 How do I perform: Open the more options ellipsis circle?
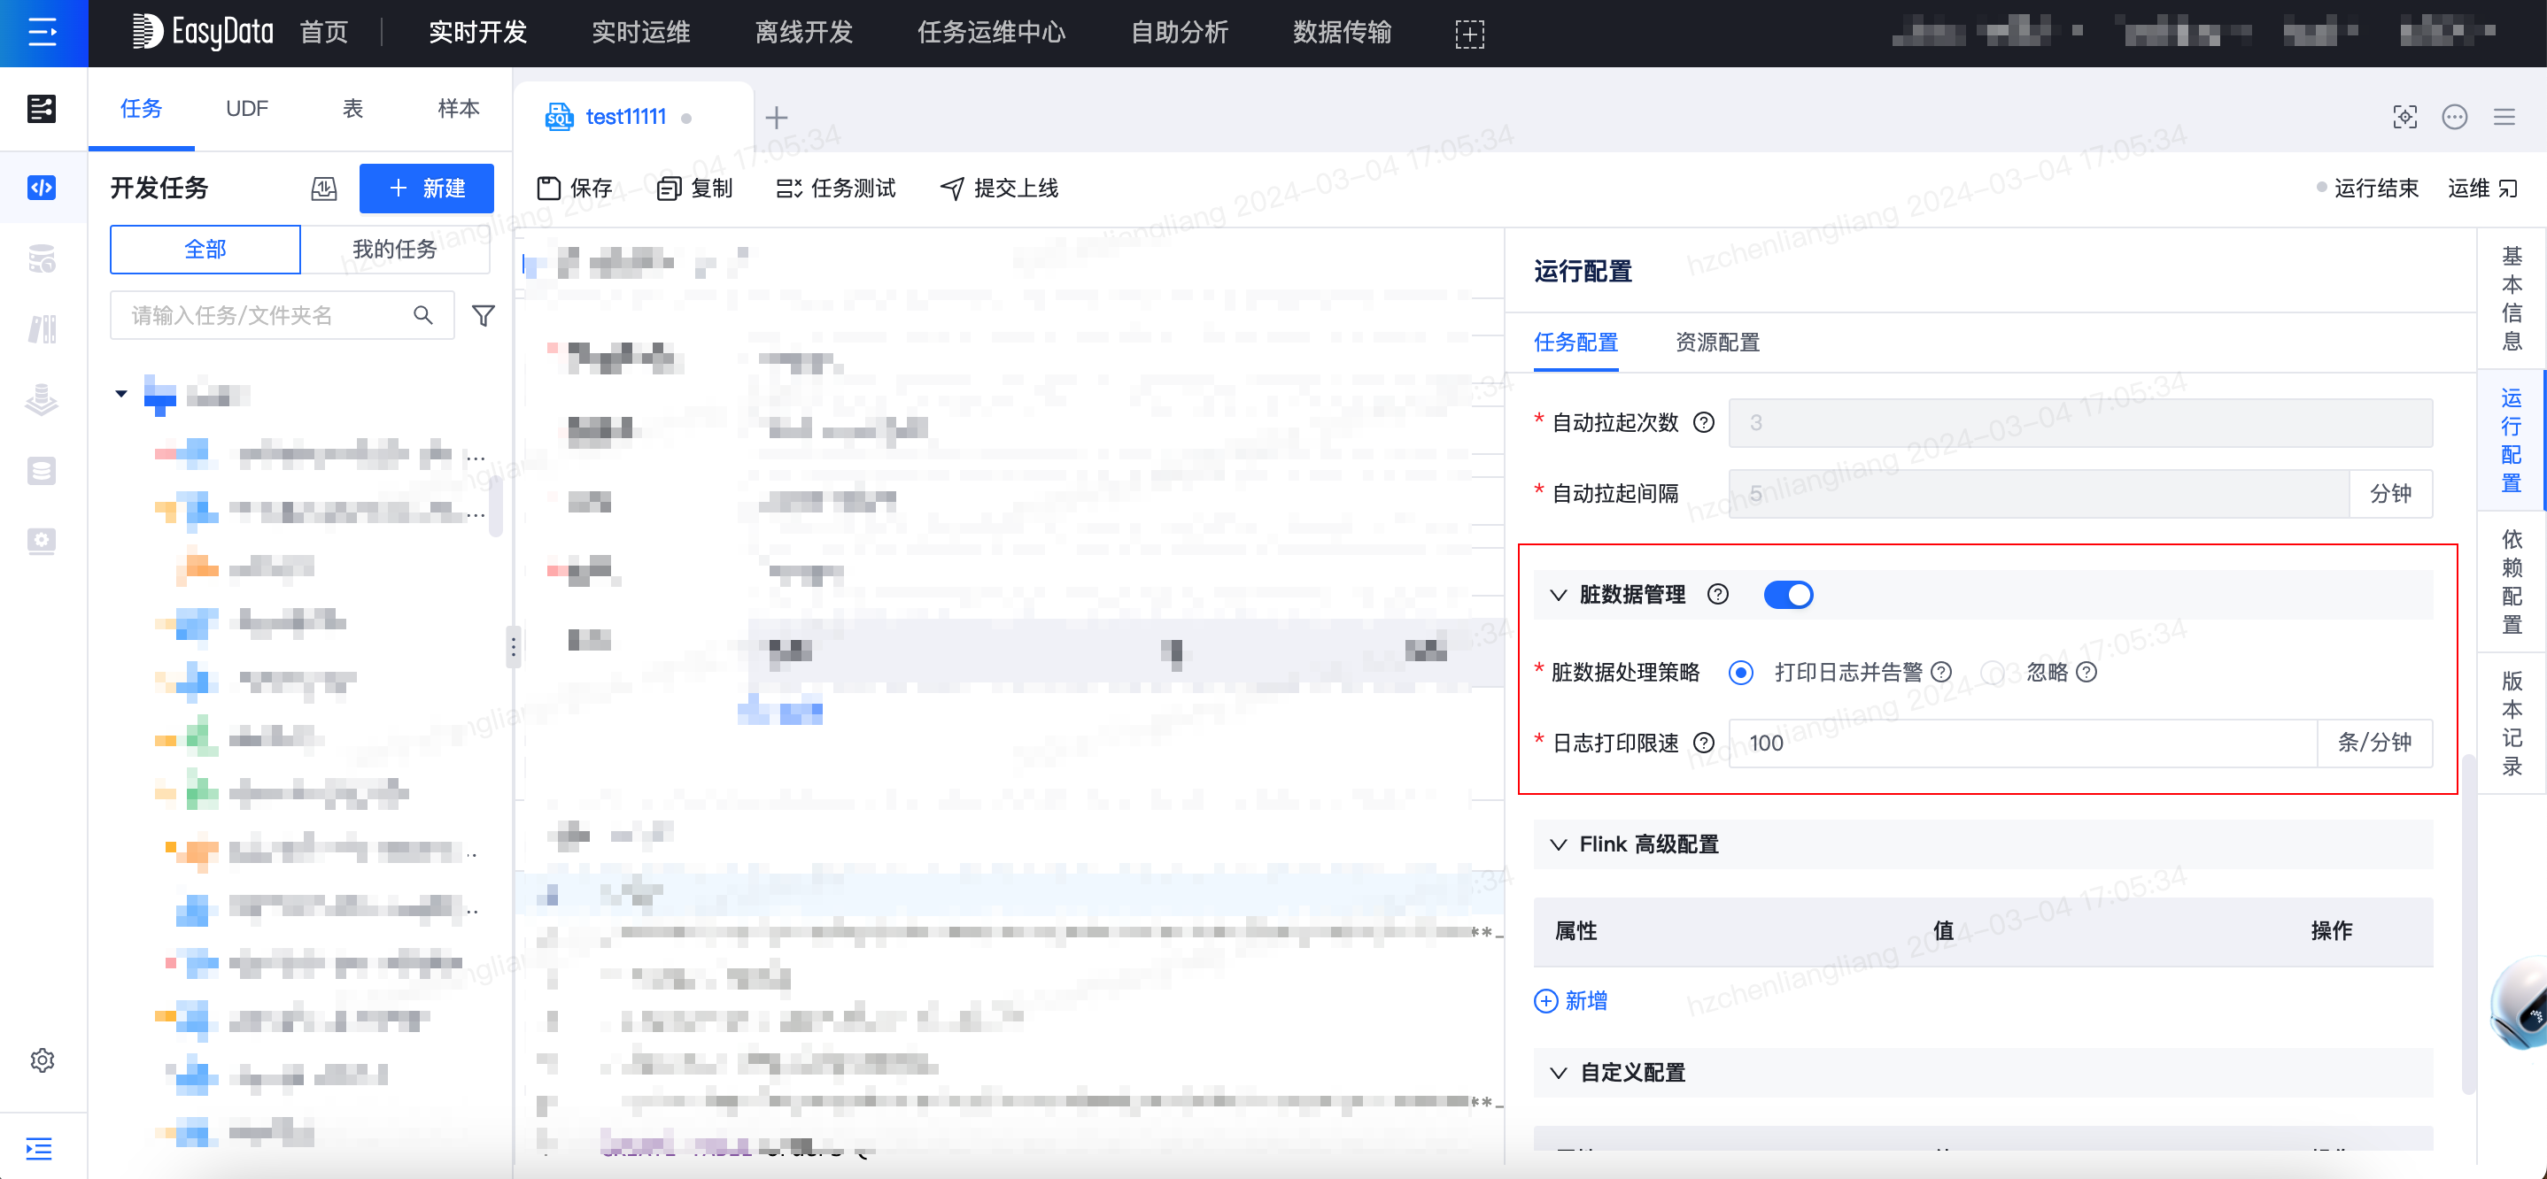(2455, 117)
